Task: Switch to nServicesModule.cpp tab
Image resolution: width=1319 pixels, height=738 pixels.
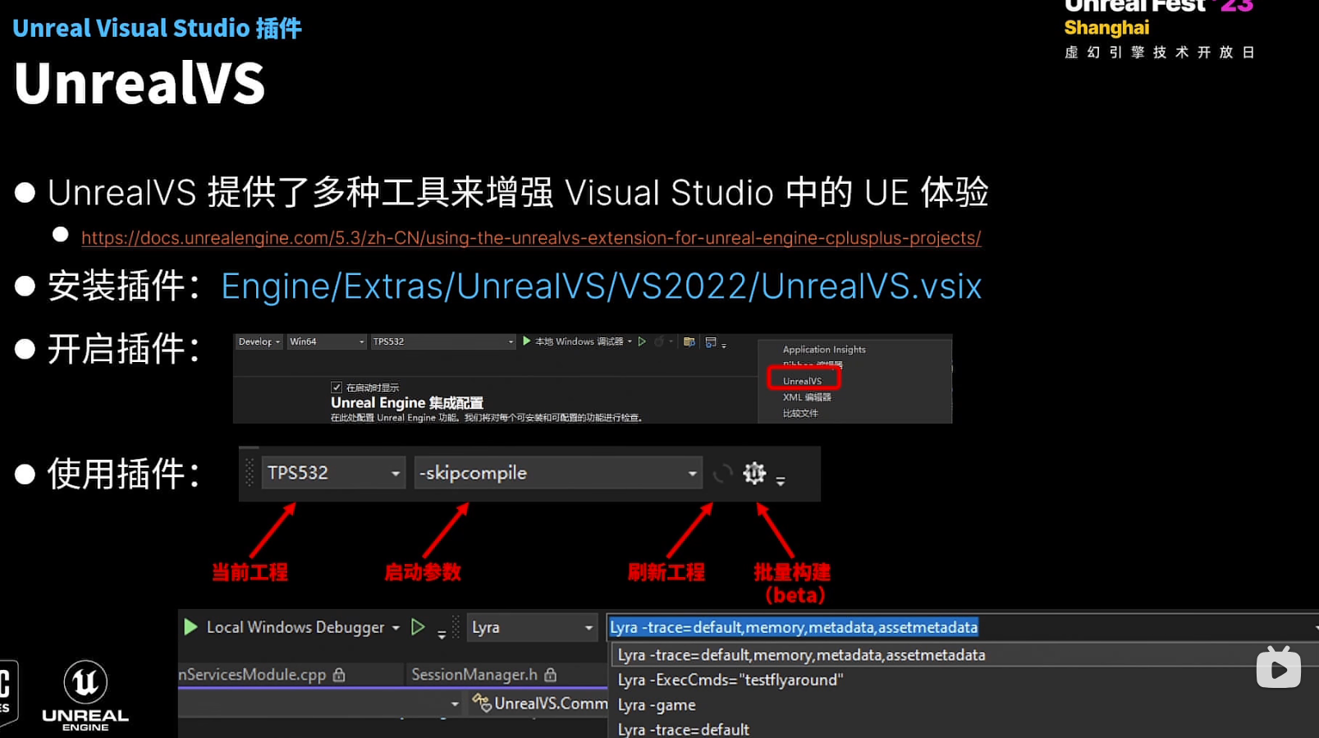Action: (x=253, y=675)
